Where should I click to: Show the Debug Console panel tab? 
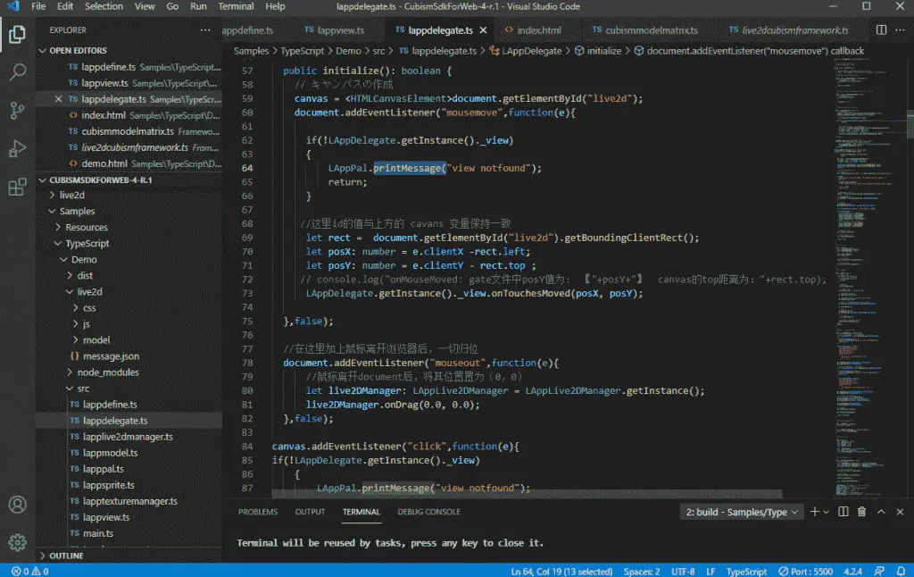(x=428, y=512)
